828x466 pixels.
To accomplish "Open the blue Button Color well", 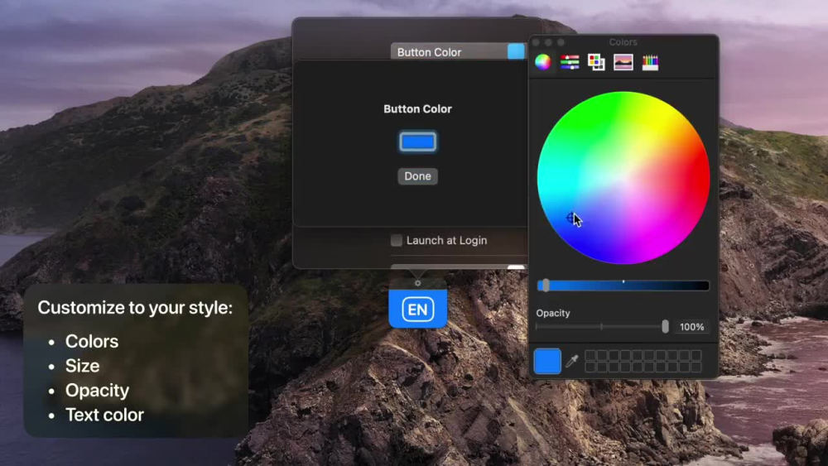I will (x=417, y=142).
